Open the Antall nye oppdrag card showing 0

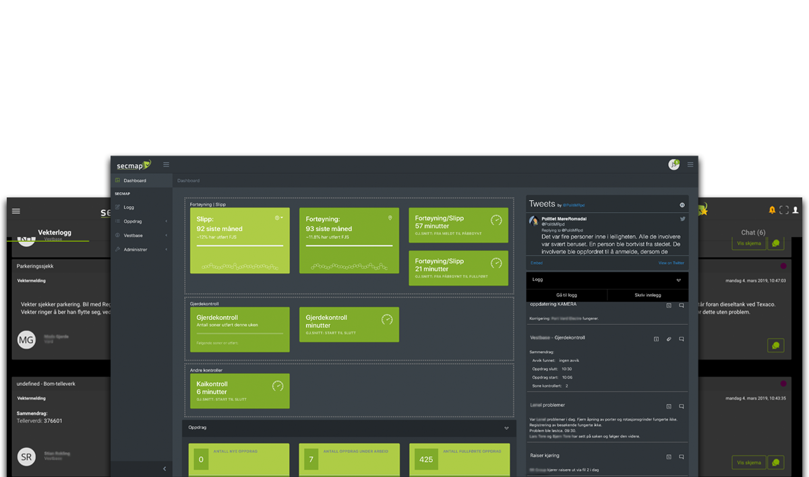tap(240, 460)
